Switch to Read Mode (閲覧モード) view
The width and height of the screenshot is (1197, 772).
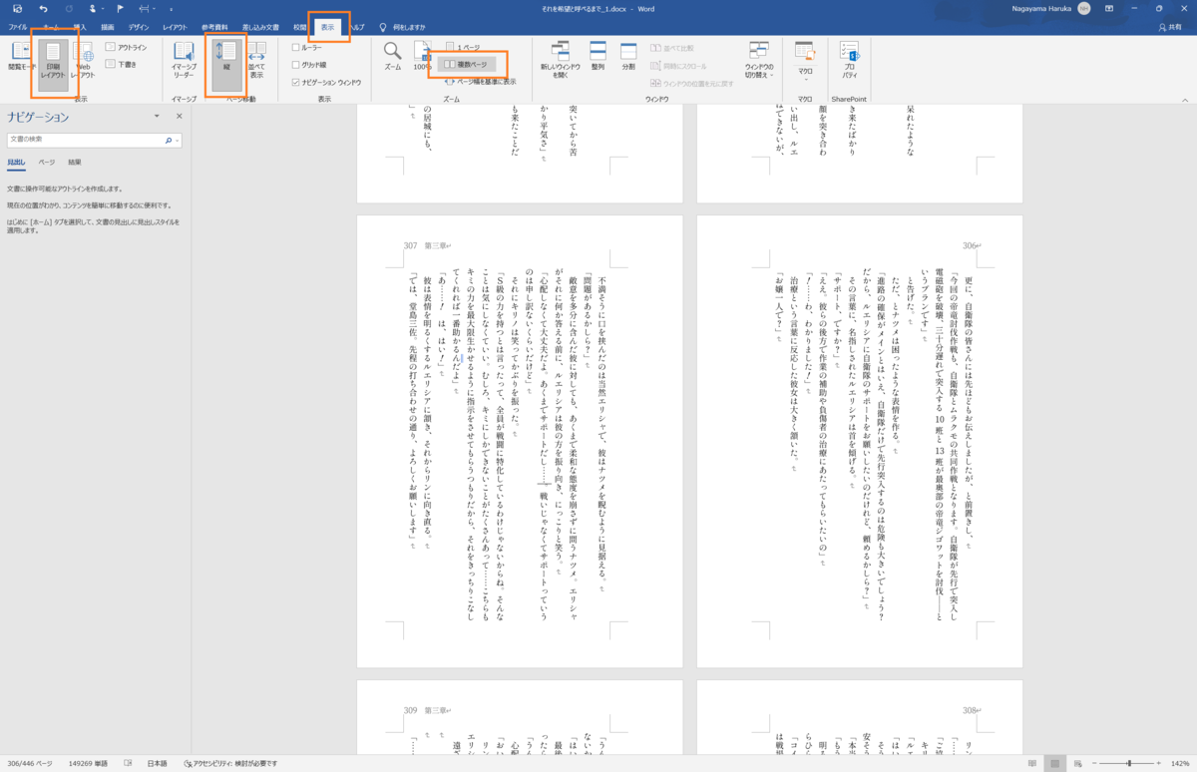coord(21,56)
